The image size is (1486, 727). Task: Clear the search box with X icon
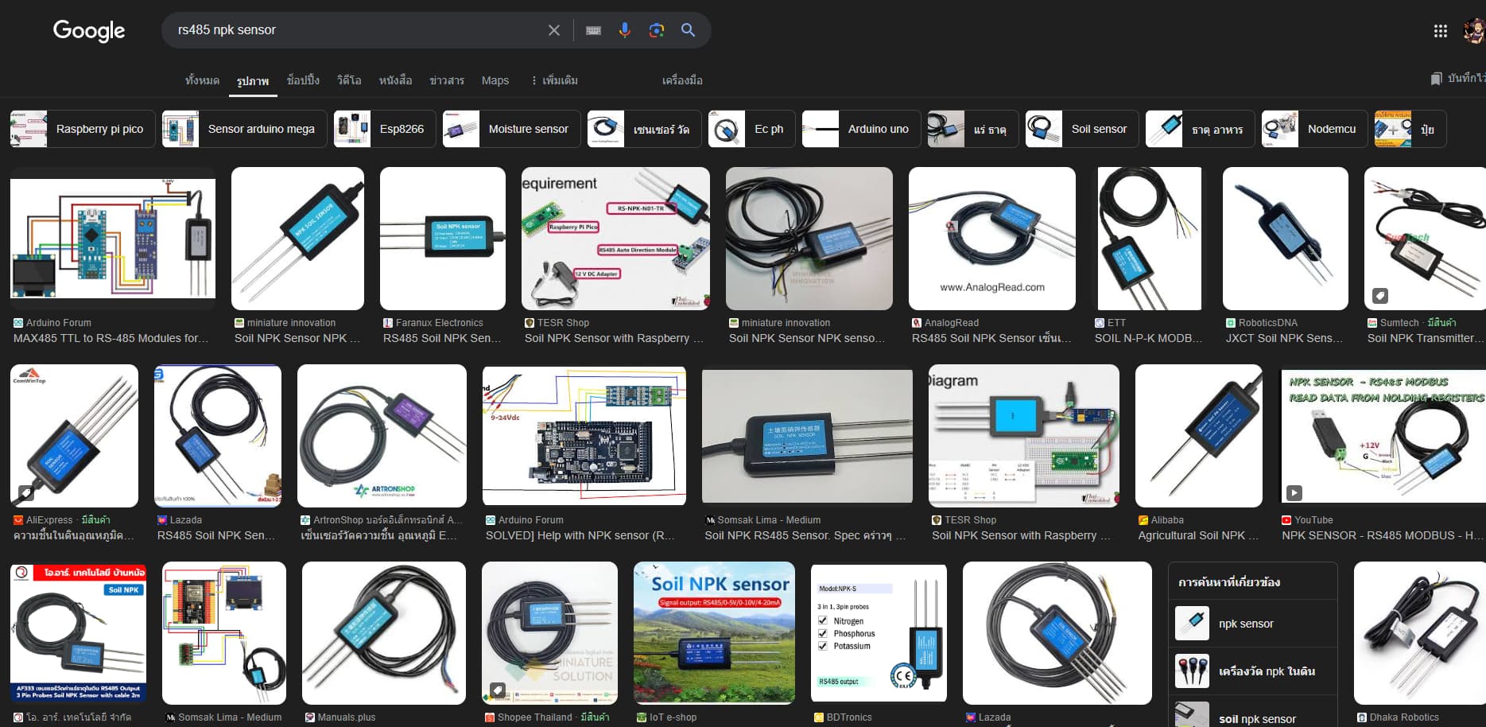554,30
